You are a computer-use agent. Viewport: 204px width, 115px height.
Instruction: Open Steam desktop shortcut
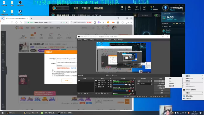pos(20,12)
